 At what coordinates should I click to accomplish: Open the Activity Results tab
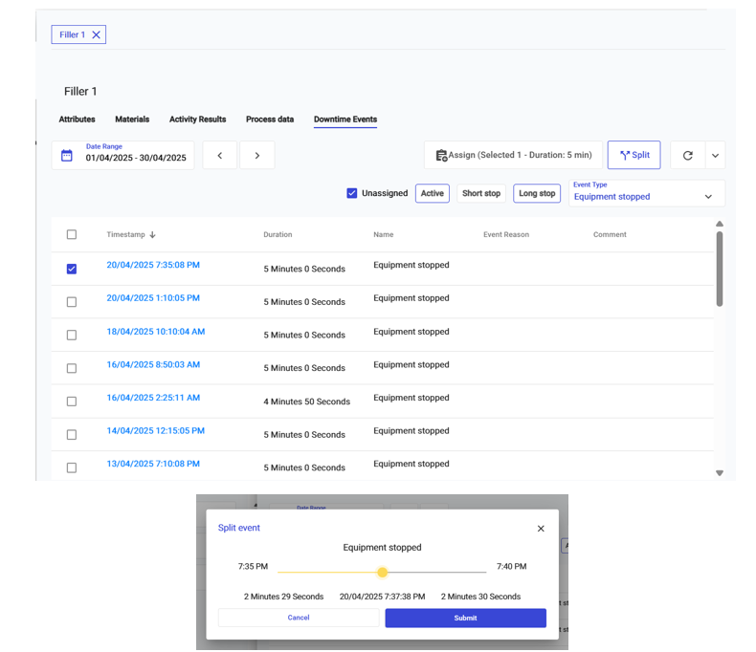[x=197, y=120]
